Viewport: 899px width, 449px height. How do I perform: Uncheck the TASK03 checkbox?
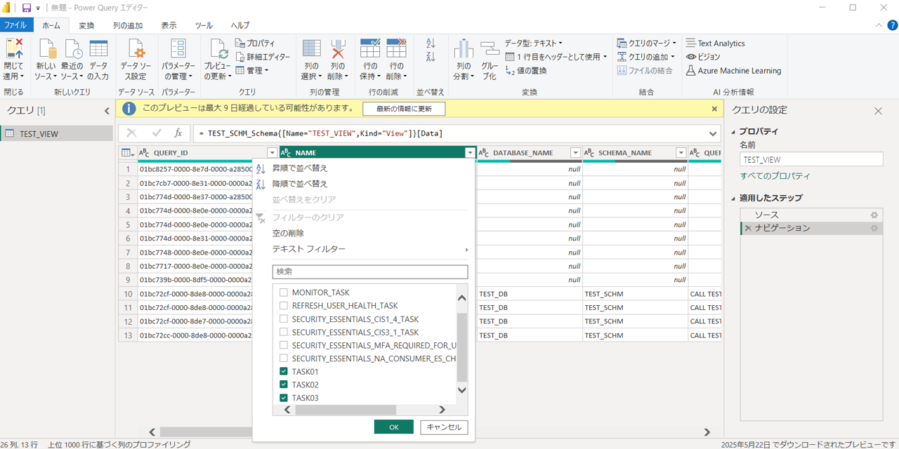[x=284, y=398]
